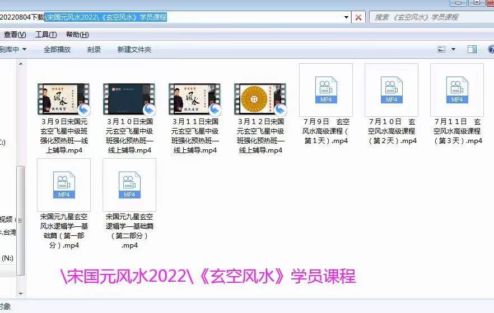Open the view options dropdown arrow
Image resolution: width=494 pixels, height=313 pixels.
tap(454, 49)
